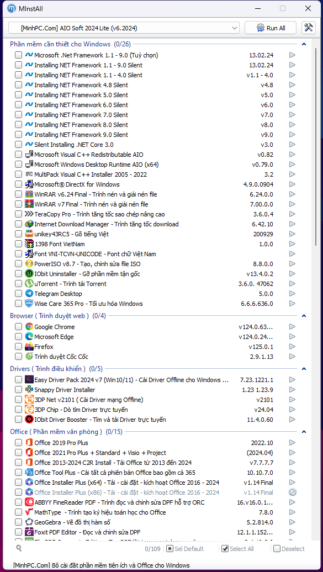
Task: Run the Firefox installer play arrow
Action: pos(292,347)
